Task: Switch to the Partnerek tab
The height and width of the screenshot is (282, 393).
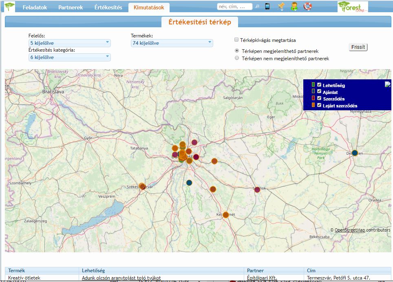Action: (x=71, y=7)
